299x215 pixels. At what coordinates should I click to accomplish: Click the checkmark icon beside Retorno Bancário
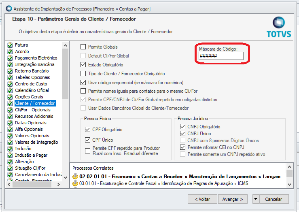click(10, 71)
